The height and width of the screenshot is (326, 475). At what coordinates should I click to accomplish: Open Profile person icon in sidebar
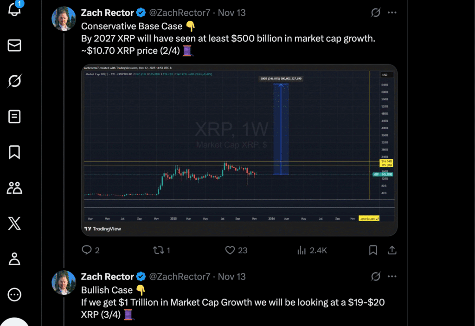pyautogui.click(x=14, y=259)
